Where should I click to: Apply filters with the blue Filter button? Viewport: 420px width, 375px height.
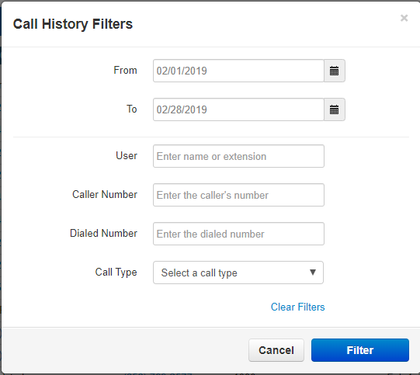tap(360, 350)
